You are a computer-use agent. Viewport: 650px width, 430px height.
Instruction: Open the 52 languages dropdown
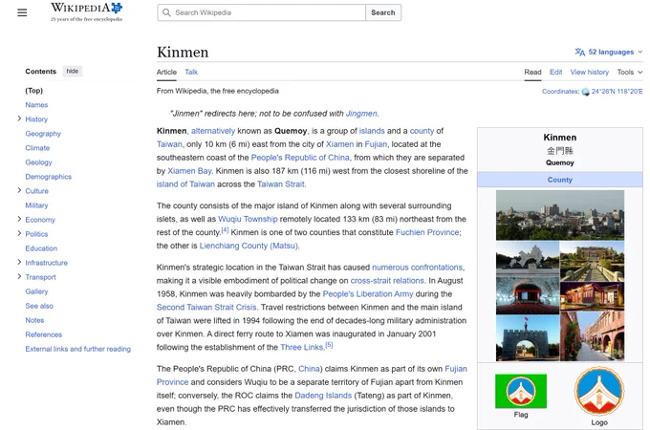pos(609,52)
